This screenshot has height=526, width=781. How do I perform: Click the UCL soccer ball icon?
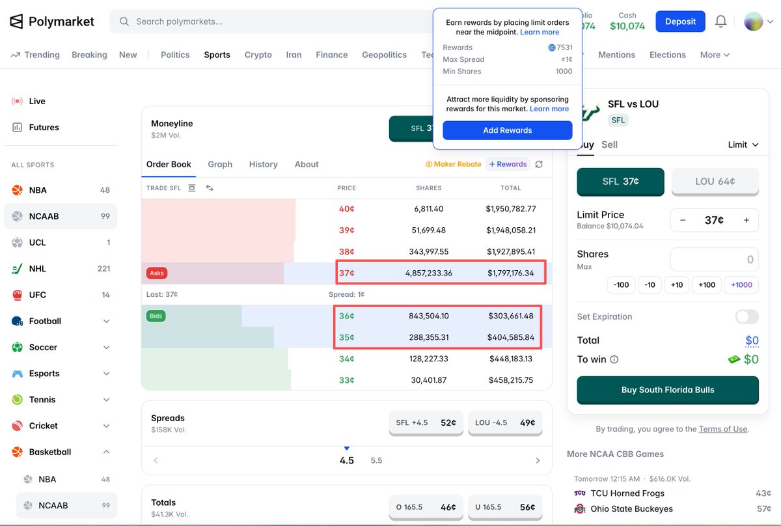[x=18, y=242]
